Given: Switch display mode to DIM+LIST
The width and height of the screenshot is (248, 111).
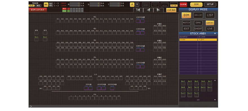Looking at the screenshot, I should 198,15.
